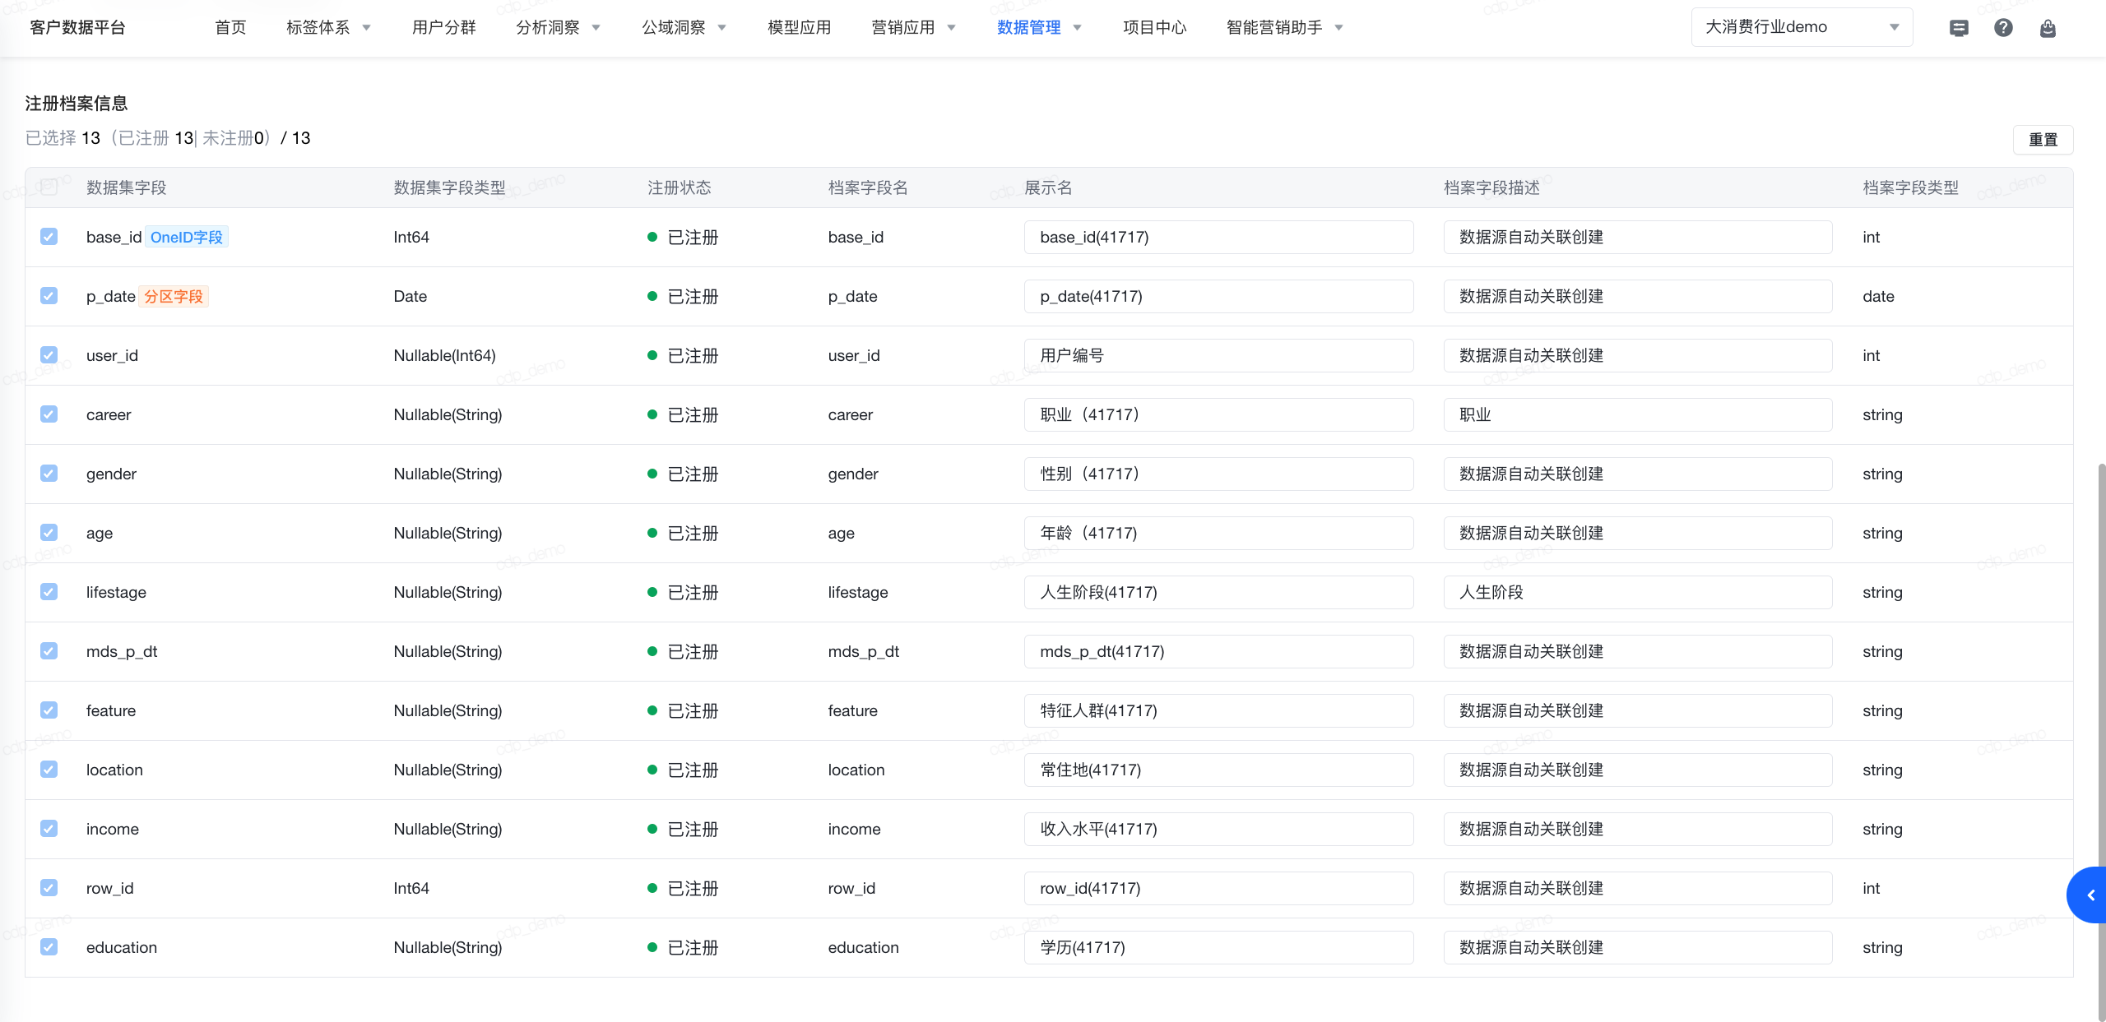
Task: Open 项目中心 in the top navigation
Action: (1154, 28)
